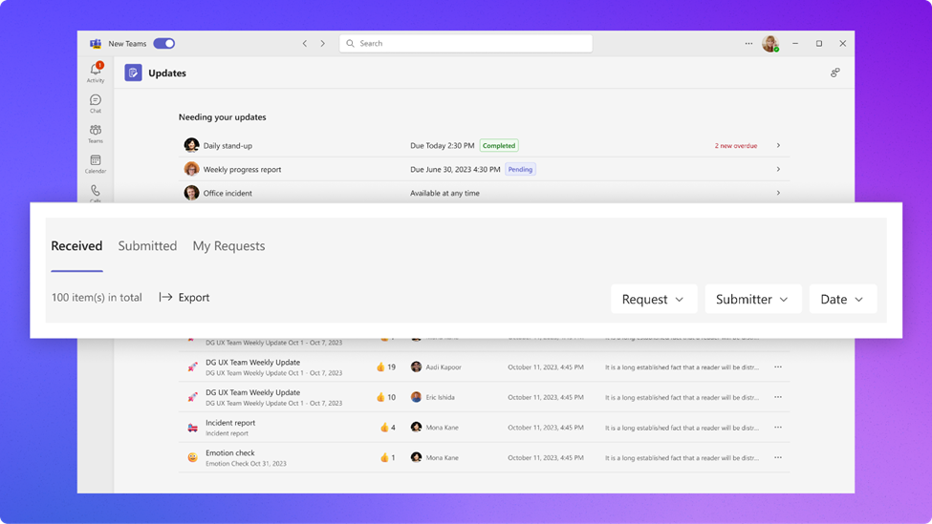This screenshot has width=932, height=524.
Task: Click thumbs-up 4 on Incident report row
Action: click(387, 428)
